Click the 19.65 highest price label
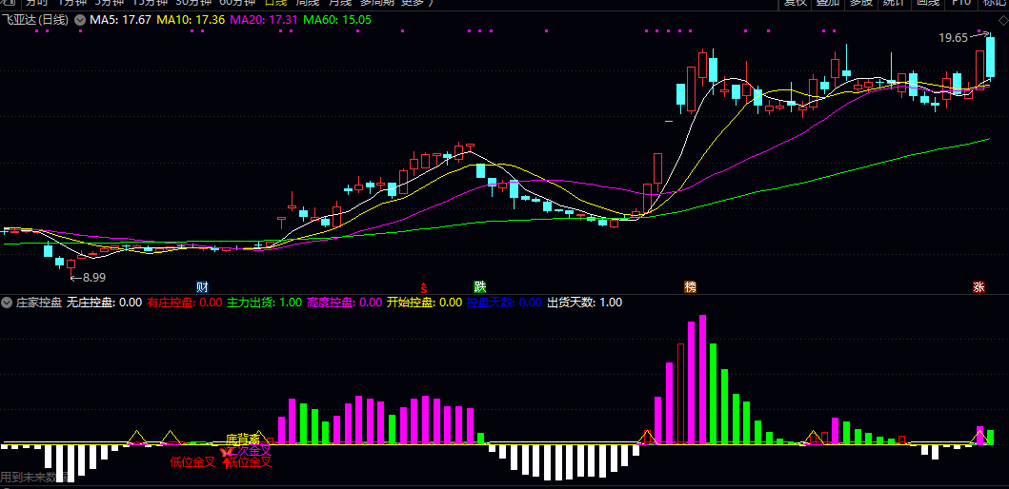Viewport: 1009px width, 489px height. coord(953,38)
